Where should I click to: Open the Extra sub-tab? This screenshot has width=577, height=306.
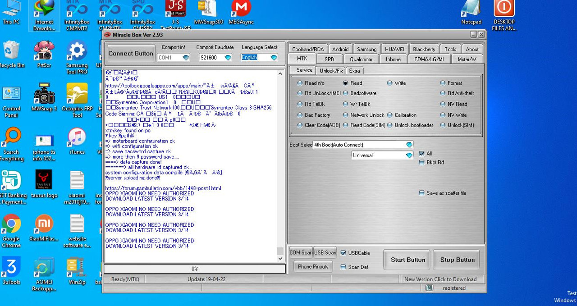[355, 71]
